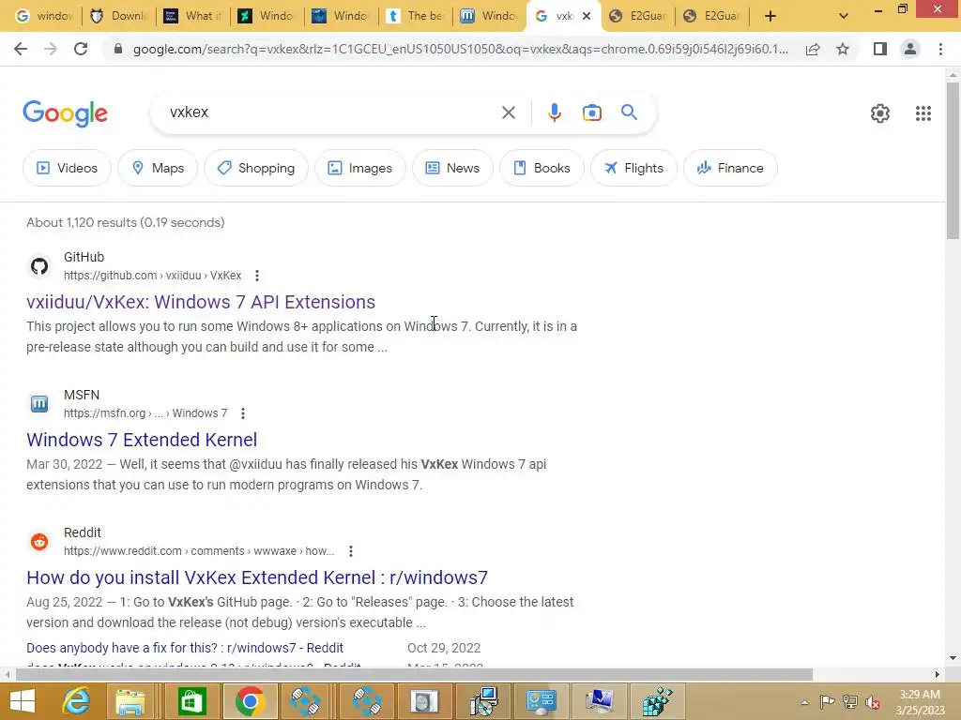This screenshot has width=961, height=720.
Task: Filter results by Finance
Action: [x=730, y=168]
